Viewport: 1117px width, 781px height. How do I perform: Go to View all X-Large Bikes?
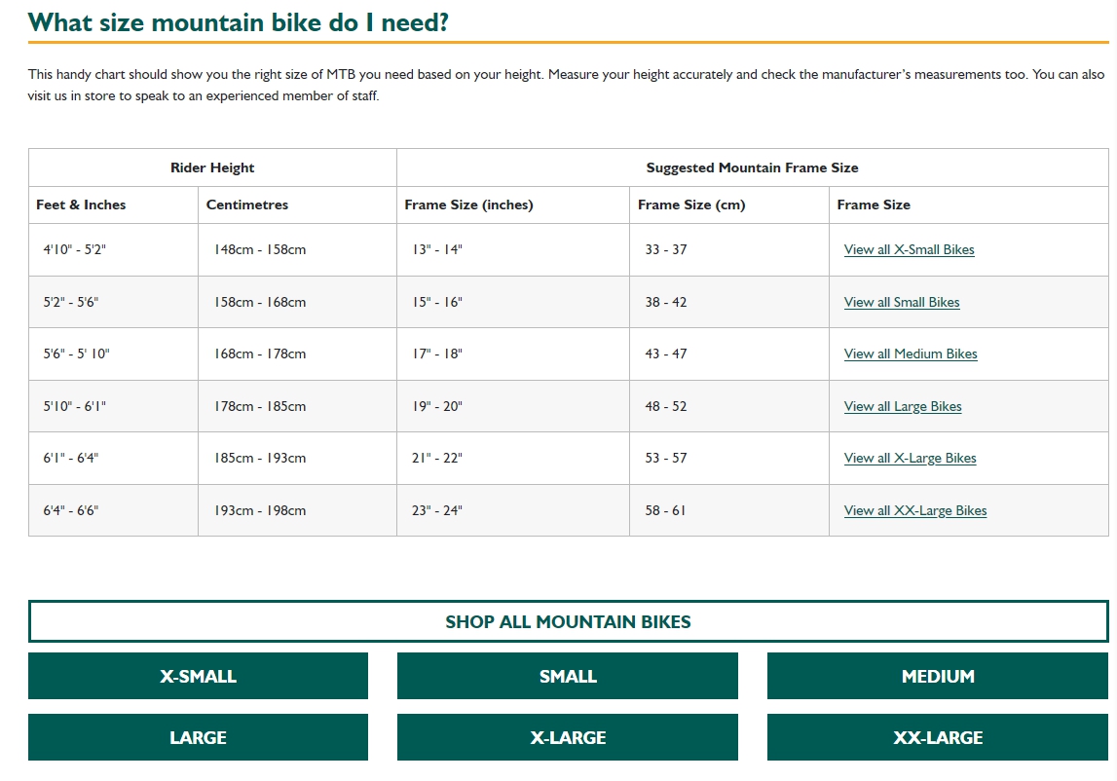(910, 459)
